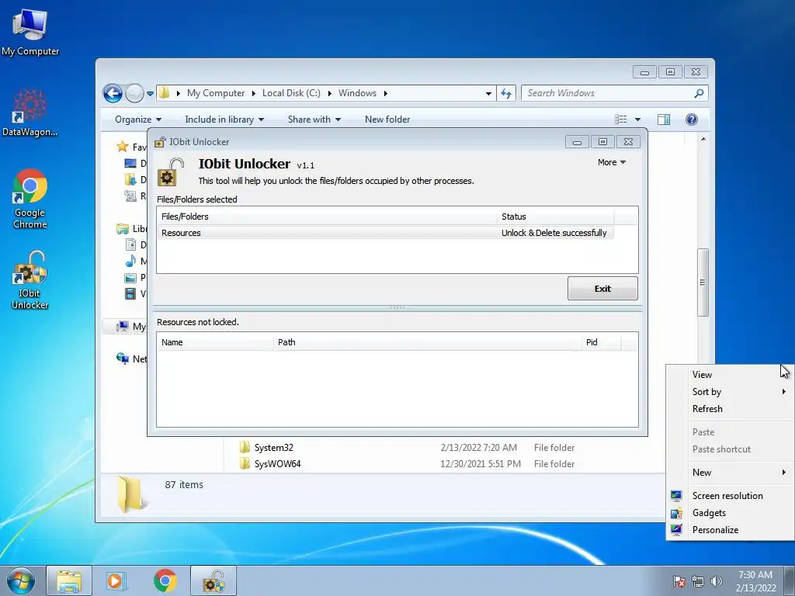Open Windows Explorer taskbar icon
The width and height of the screenshot is (795, 596).
(x=69, y=580)
